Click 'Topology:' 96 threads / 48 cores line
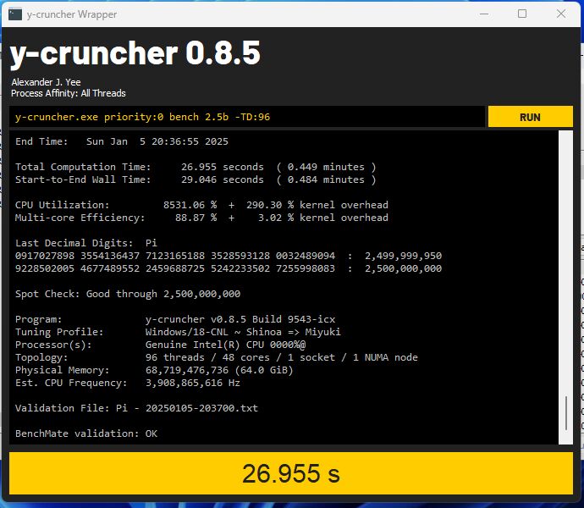584x508 pixels. 217,357
